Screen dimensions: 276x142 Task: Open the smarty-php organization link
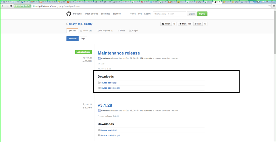pos(75,24)
